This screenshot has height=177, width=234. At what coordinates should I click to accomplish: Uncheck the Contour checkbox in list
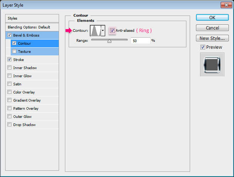click(14, 43)
